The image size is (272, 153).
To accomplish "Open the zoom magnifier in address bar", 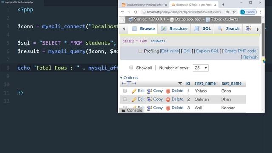I will tap(228, 12).
